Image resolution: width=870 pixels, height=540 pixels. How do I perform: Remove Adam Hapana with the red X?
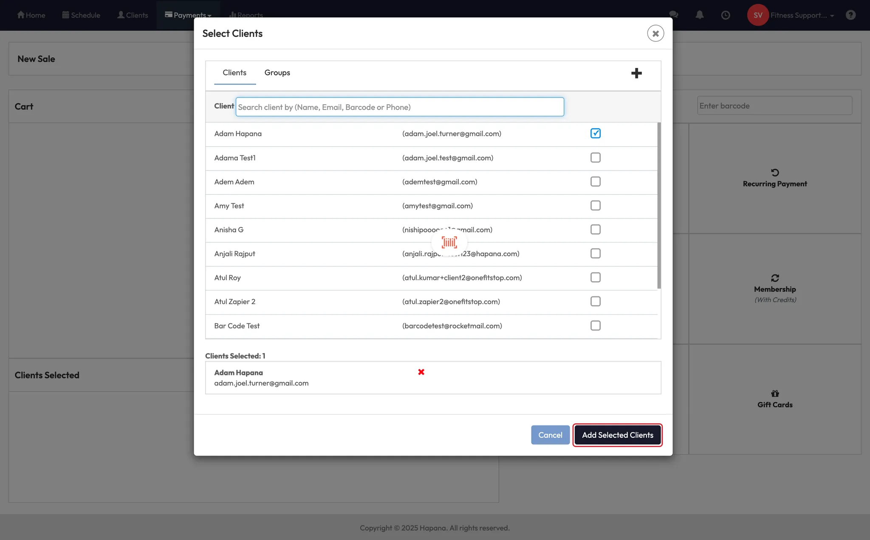pyautogui.click(x=421, y=372)
